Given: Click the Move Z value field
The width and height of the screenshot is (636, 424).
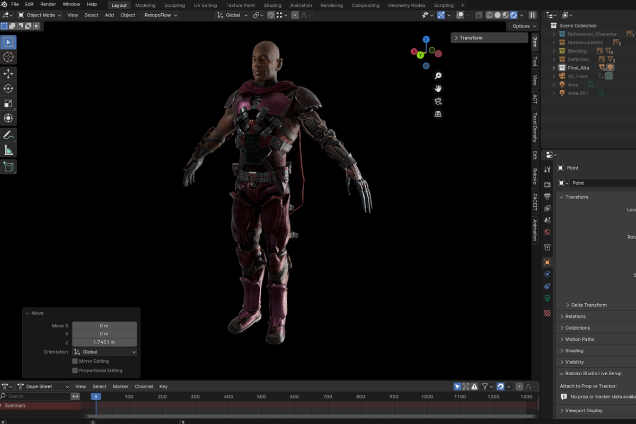Looking at the screenshot, I should (x=104, y=342).
